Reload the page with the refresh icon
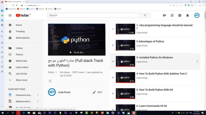This screenshot has width=206, height=115. click(x=13, y=5)
